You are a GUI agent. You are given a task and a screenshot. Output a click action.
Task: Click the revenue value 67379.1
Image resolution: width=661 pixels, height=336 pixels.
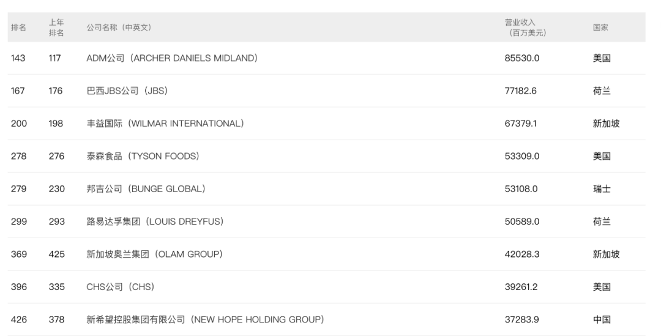pos(521,124)
